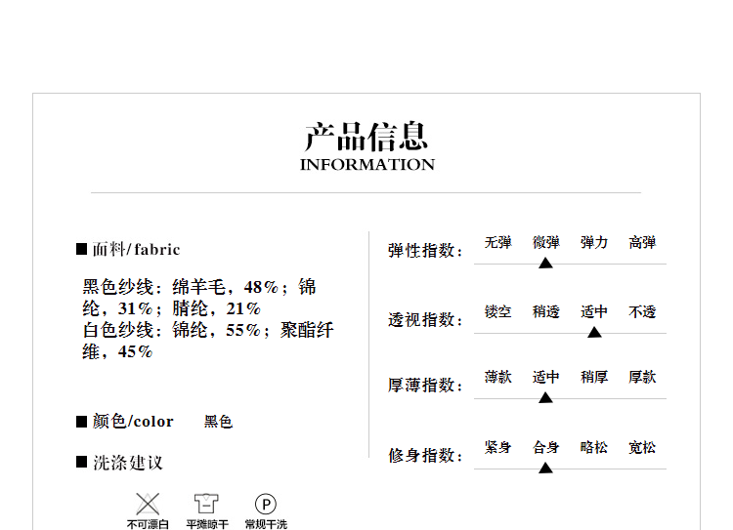Click the 透视指数 label
733x530 pixels.
(x=425, y=320)
